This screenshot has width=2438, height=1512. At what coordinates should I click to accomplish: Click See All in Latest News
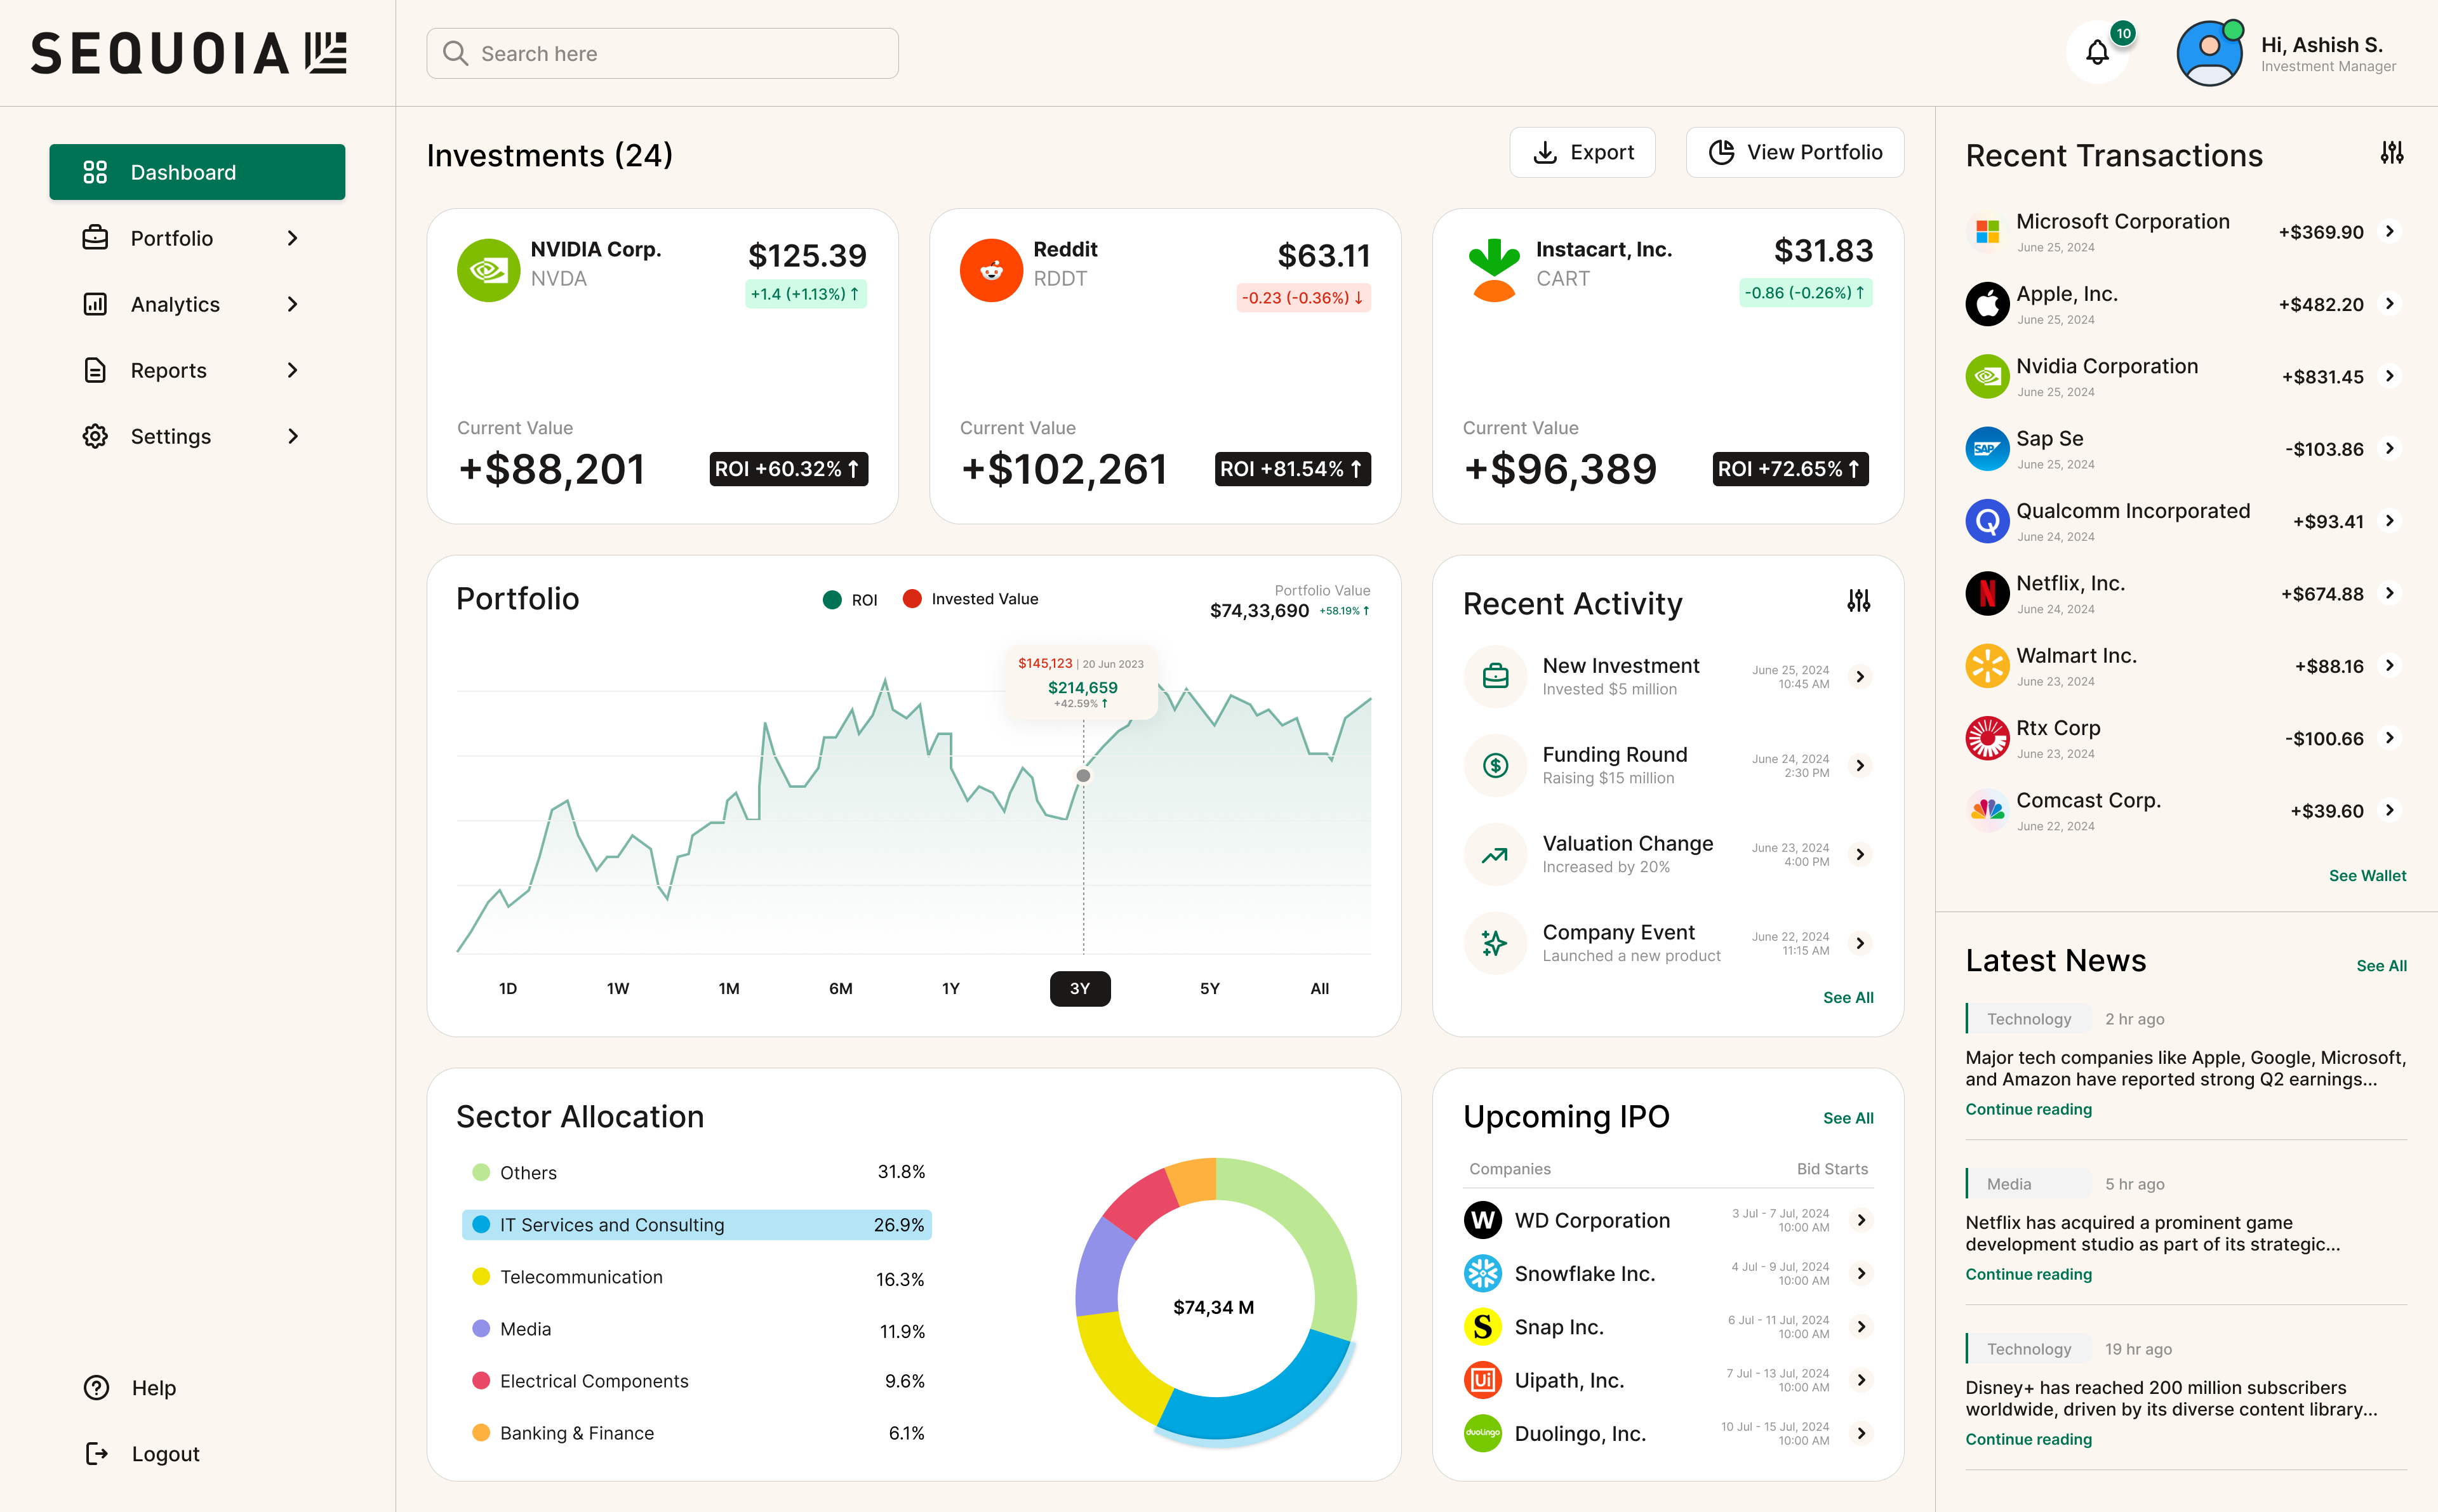[2381, 965]
